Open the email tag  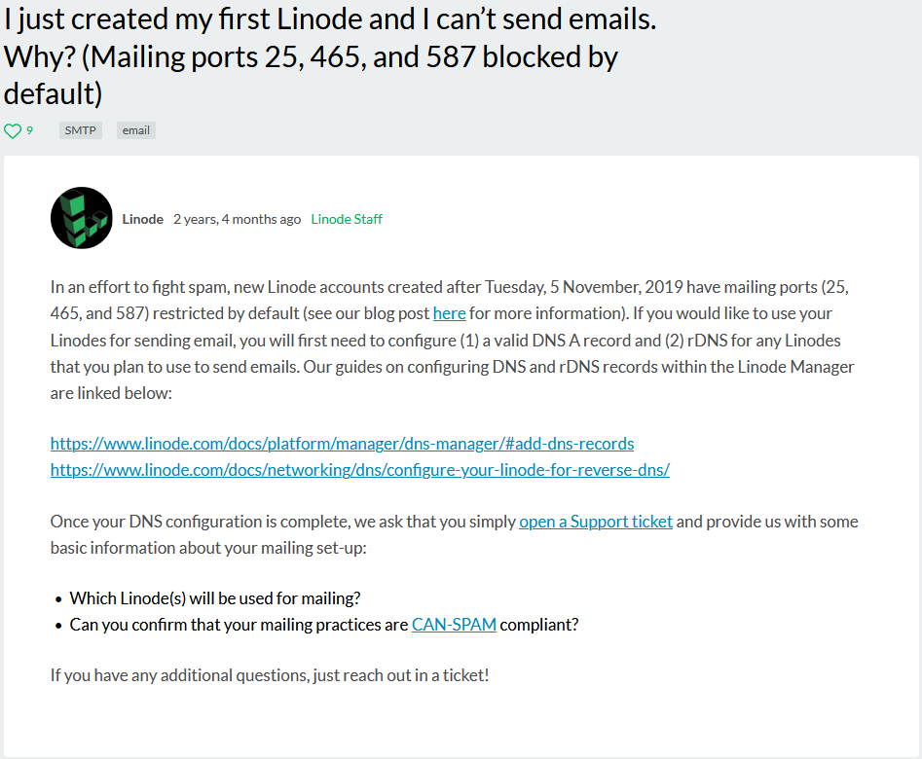click(136, 130)
